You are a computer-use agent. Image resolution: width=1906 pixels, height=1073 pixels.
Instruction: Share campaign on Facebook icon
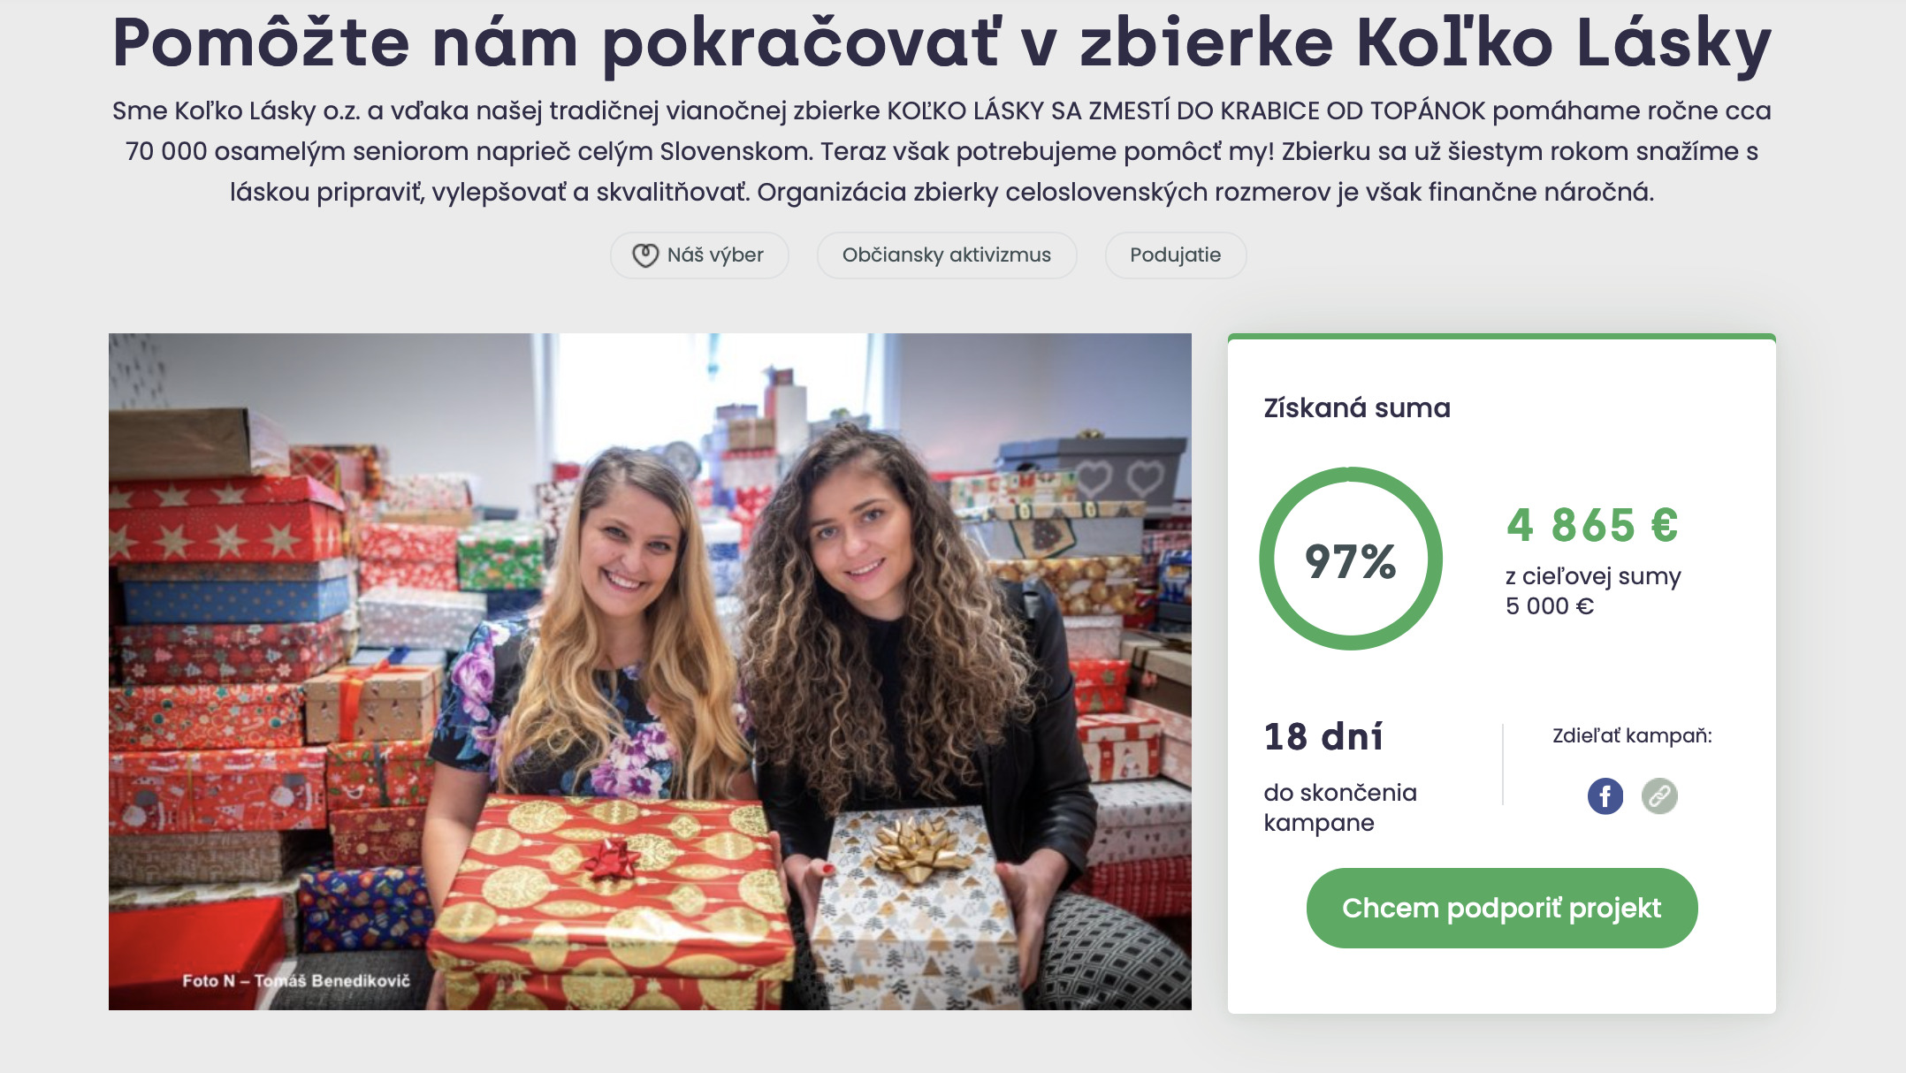pyautogui.click(x=1605, y=796)
